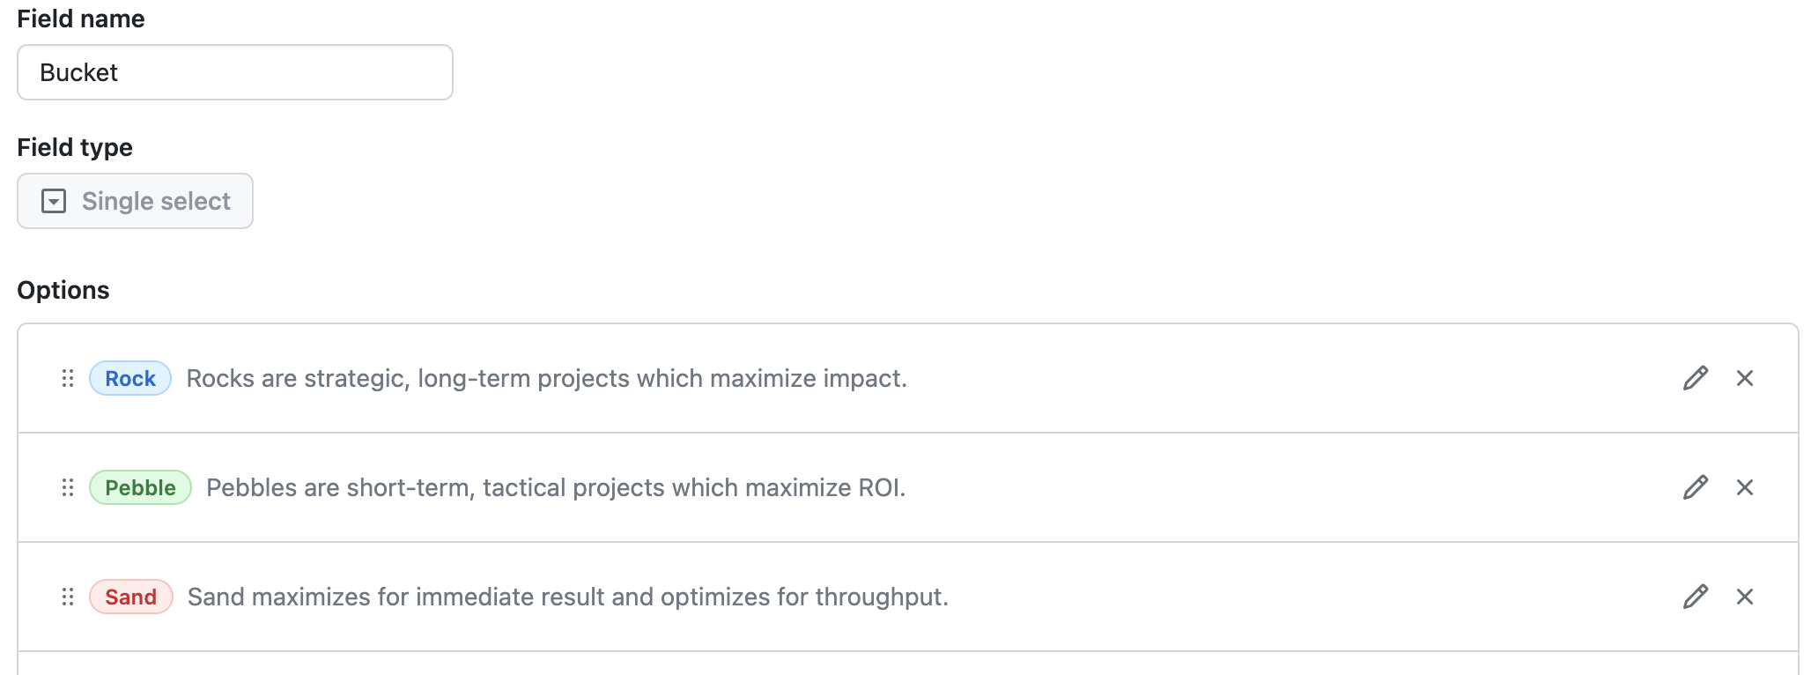Click the Sand description about throughput

(x=568, y=597)
